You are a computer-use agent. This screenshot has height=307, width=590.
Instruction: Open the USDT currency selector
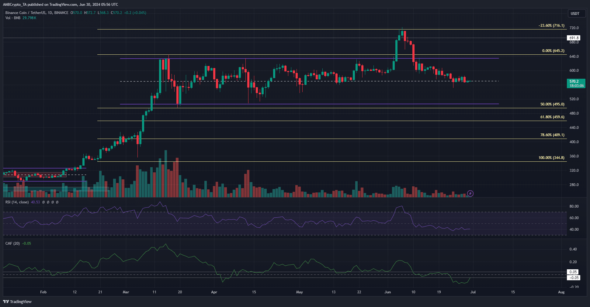click(x=577, y=13)
